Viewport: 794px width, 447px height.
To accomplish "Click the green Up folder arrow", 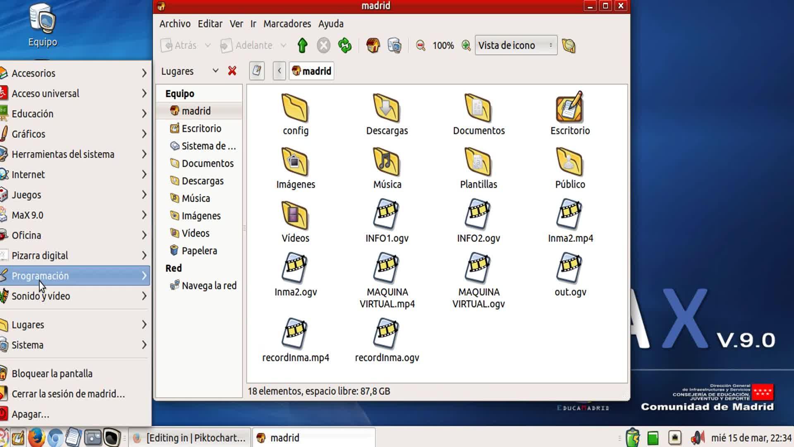I will click(302, 46).
